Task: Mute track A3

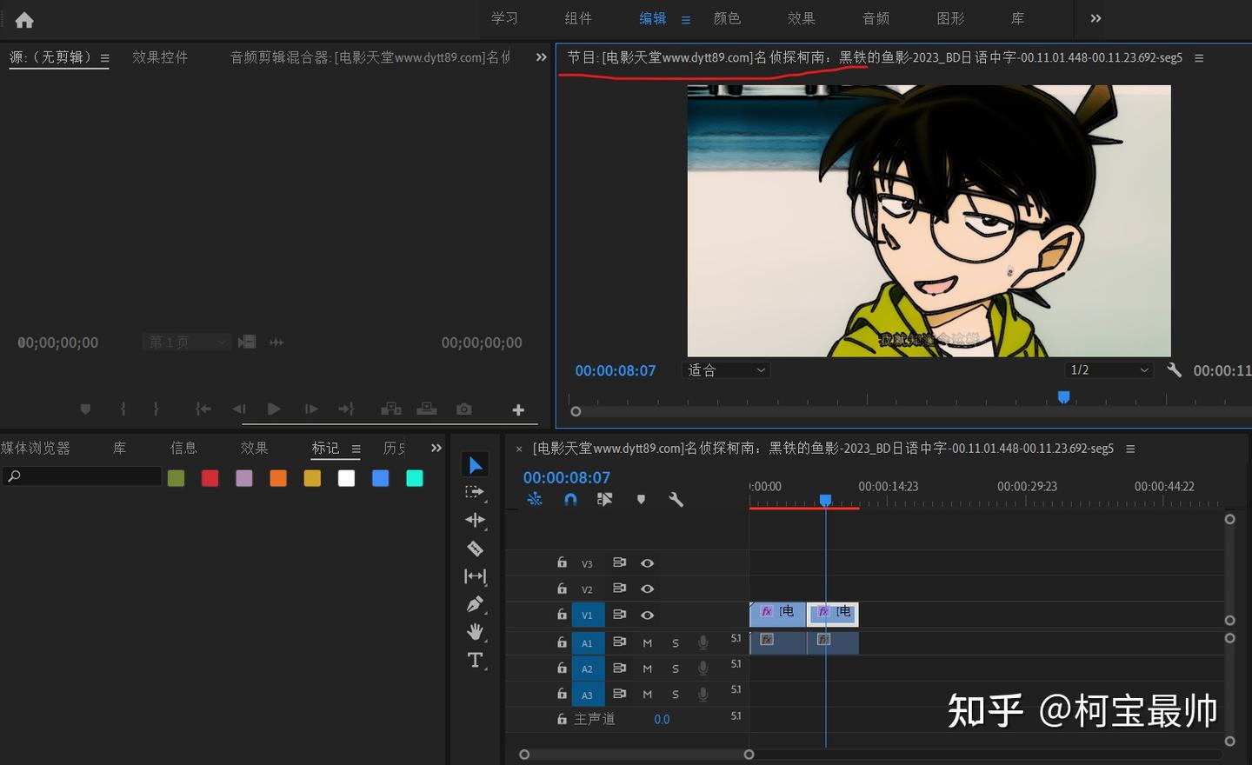Action: [647, 695]
